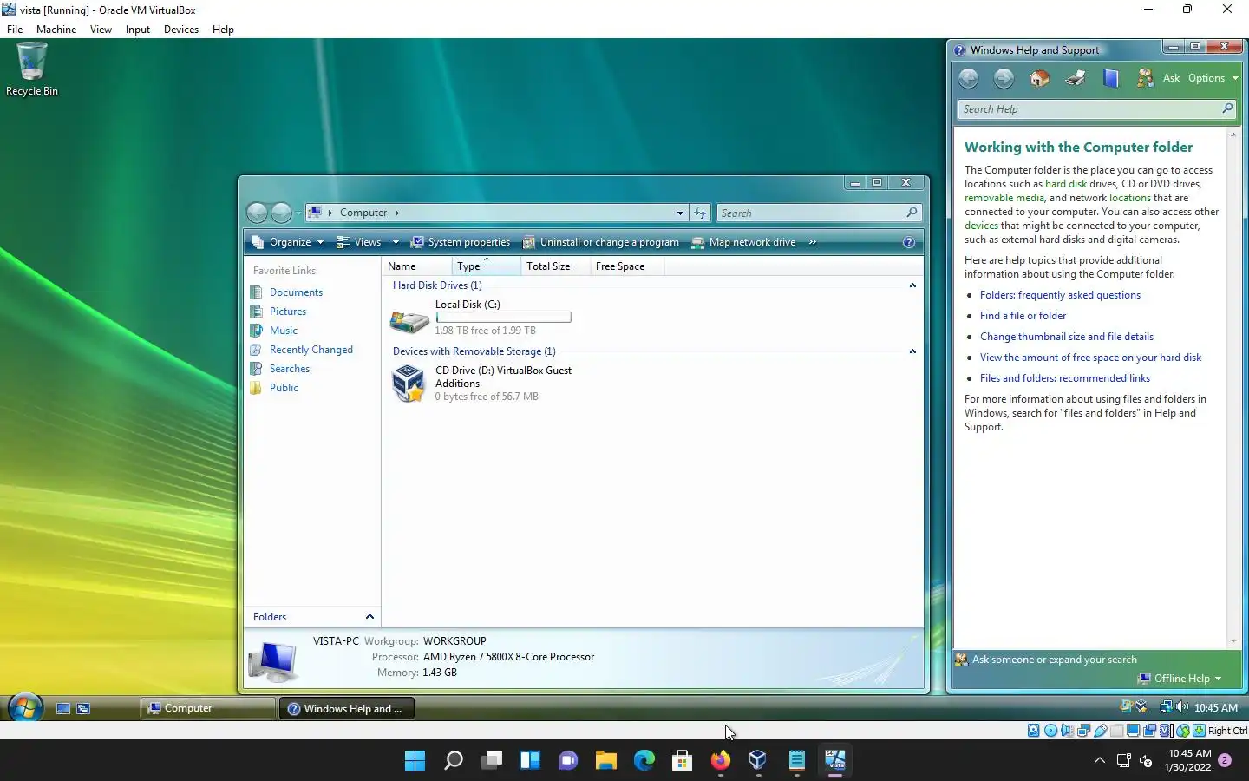The image size is (1249, 781).
Task: Expand address bar history dropdown
Action: pos(680,213)
